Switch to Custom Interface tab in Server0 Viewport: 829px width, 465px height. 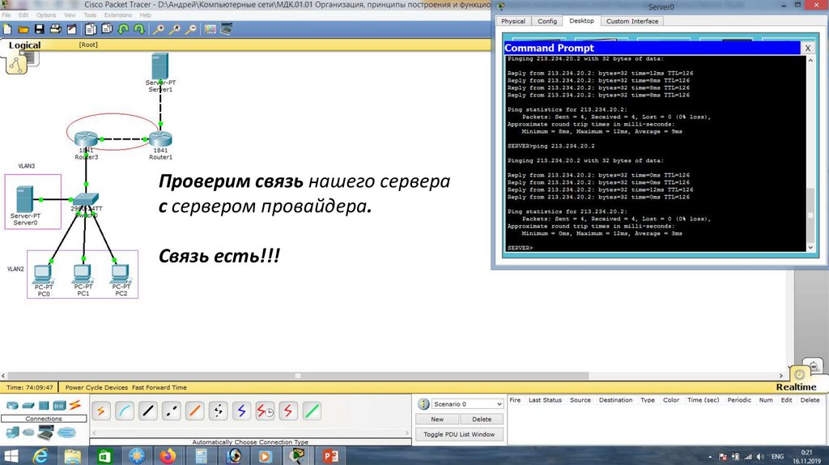click(x=631, y=21)
